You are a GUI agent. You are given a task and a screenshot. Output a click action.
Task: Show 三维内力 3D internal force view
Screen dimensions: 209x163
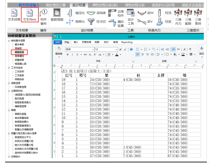pos(178,17)
